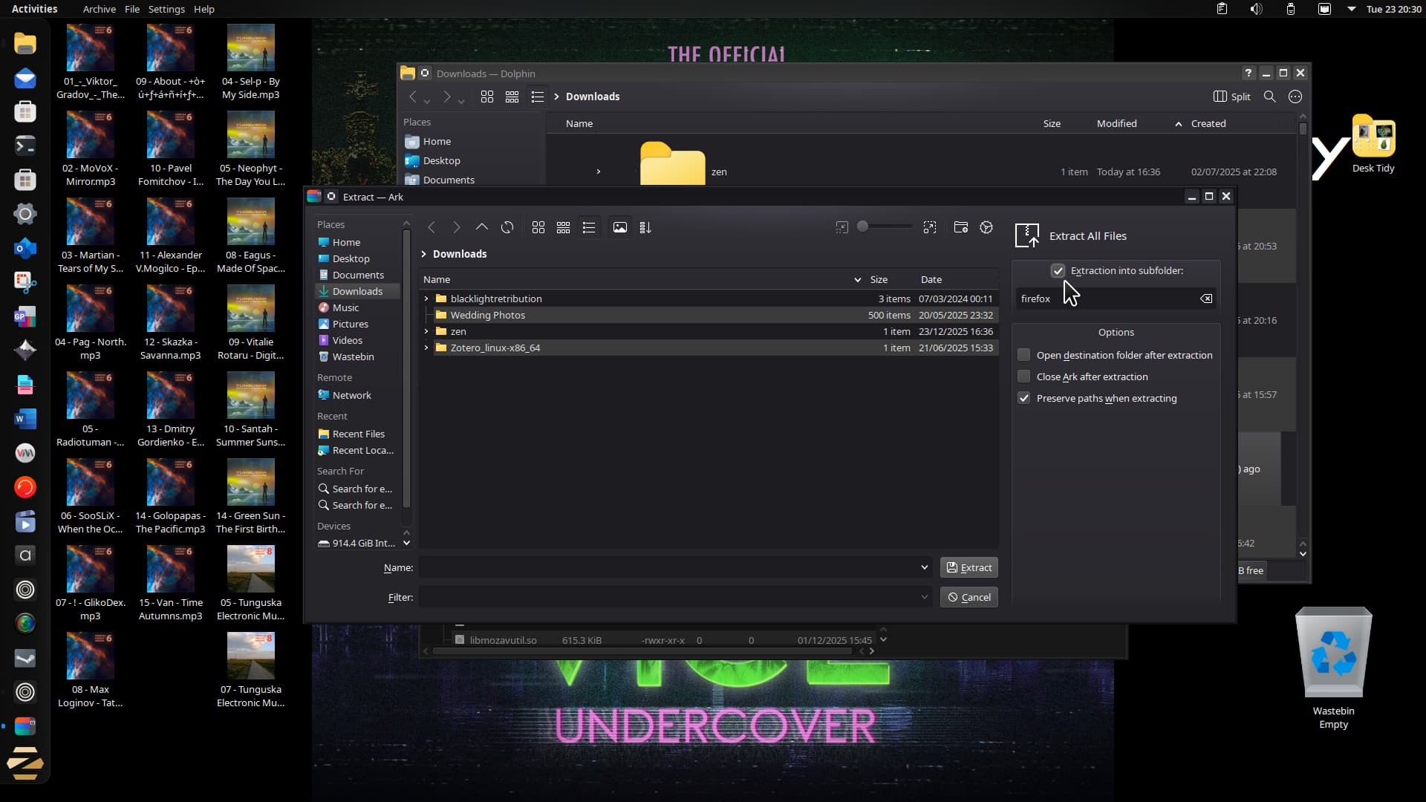
Task: Toggle the file preview icon
Action: (x=620, y=227)
